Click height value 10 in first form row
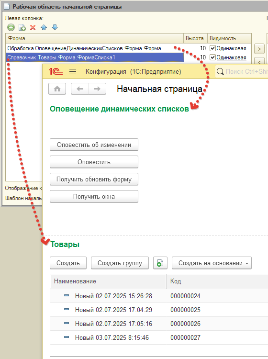The image size is (268, 359). click(203, 48)
